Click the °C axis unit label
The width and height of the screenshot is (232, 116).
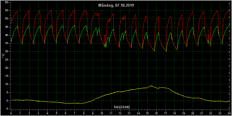3,56
